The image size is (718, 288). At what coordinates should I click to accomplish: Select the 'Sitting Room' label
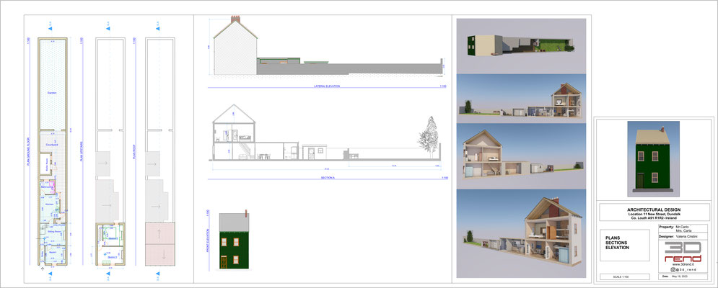click(x=54, y=233)
